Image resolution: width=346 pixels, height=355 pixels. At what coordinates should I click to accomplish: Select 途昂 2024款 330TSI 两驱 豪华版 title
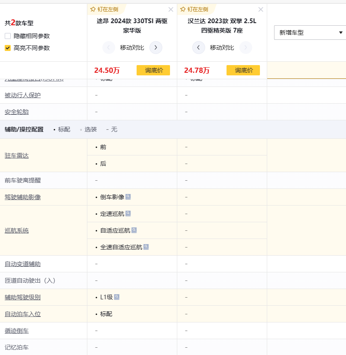(132, 26)
